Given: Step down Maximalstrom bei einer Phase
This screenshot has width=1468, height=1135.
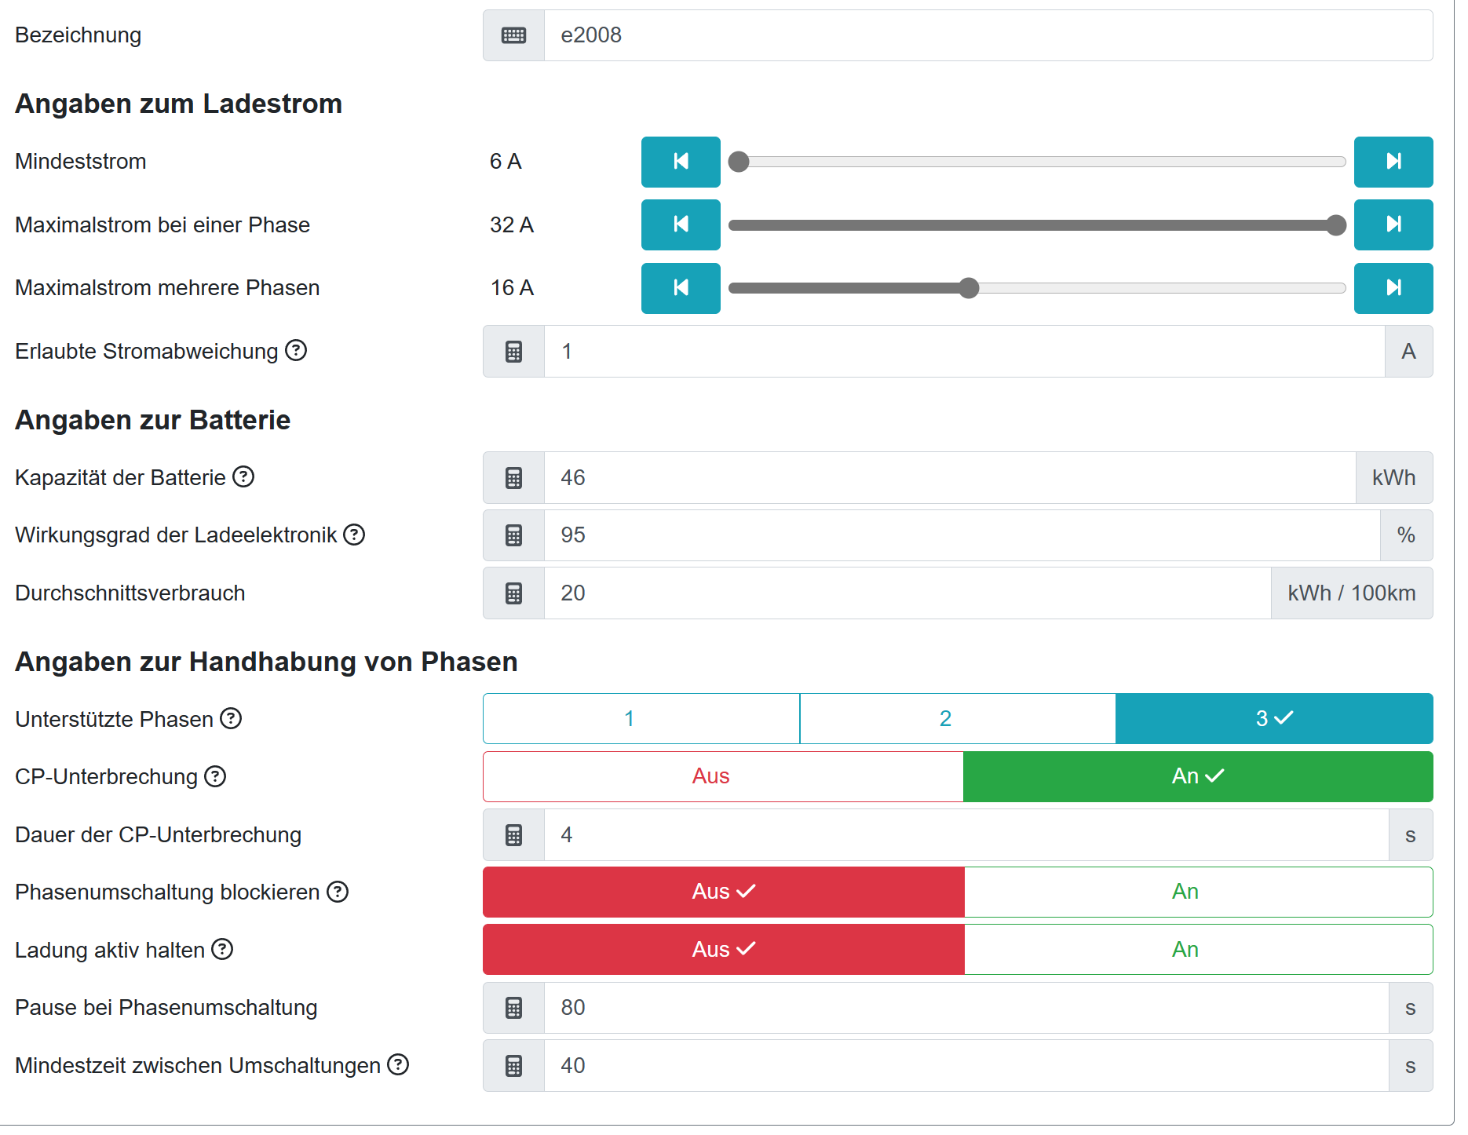Looking at the screenshot, I should pyautogui.click(x=680, y=225).
